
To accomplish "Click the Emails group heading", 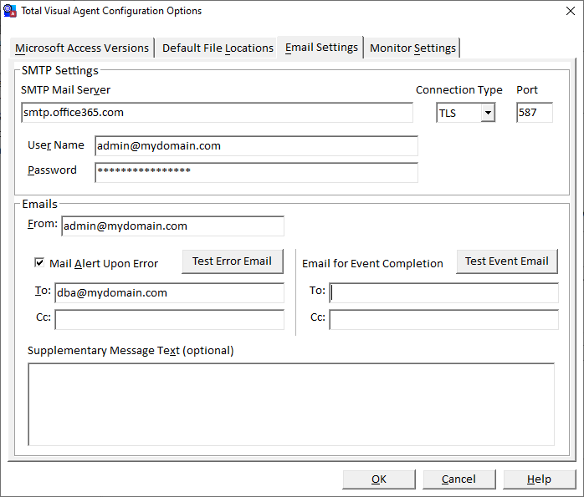I will click(x=40, y=204).
